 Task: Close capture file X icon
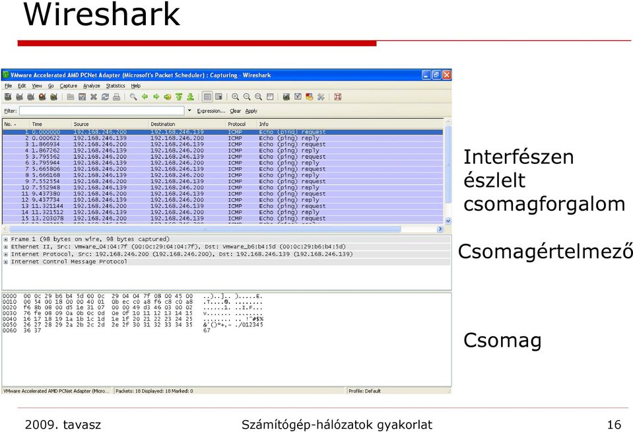pos(94,96)
